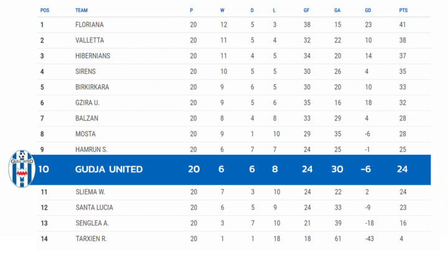448x260 pixels.
Task: Click the Sliema W. team name
Action: [90, 192]
